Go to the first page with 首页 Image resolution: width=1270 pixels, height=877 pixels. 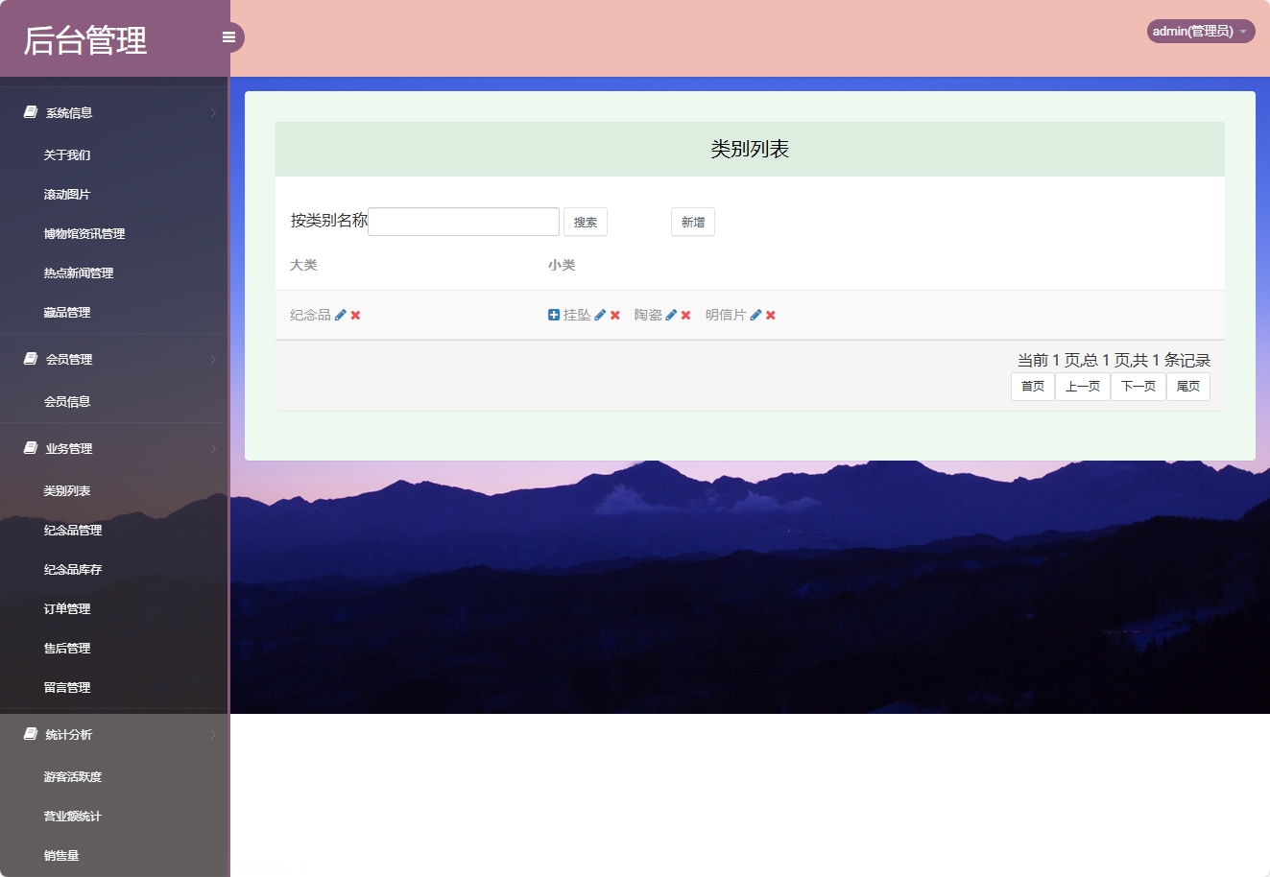(x=1033, y=387)
